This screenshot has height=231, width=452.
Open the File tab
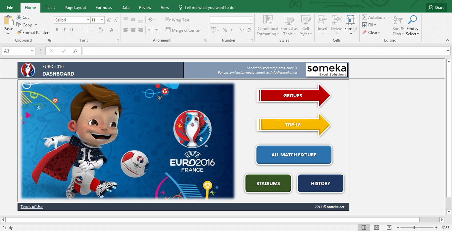click(x=10, y=7)
